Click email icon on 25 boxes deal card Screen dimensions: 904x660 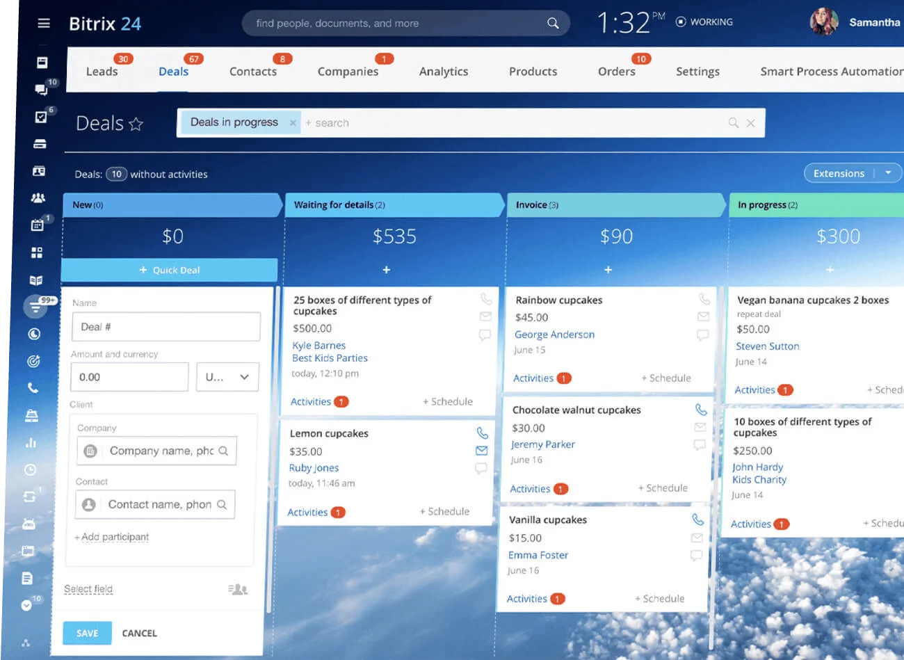[x=485, y=316]
